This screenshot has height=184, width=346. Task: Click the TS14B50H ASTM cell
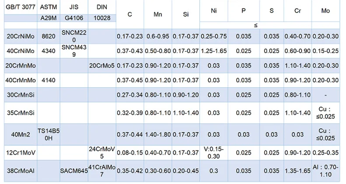tap(49, 135)
